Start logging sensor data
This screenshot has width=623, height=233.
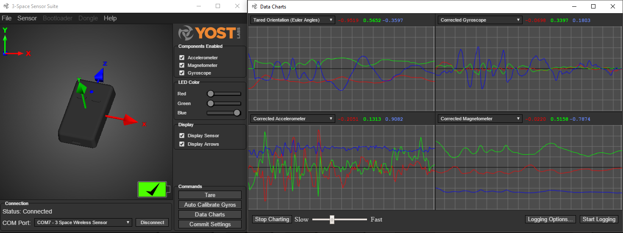click(599, 219)
